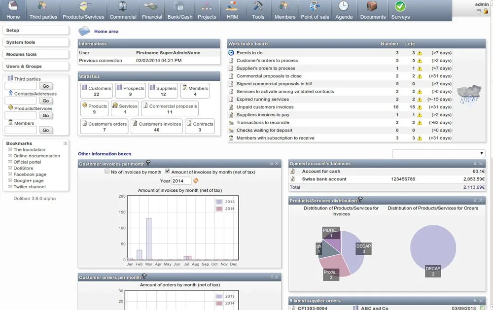Open the Point of sale icon
Screen dimensions: 493x310
315,5
